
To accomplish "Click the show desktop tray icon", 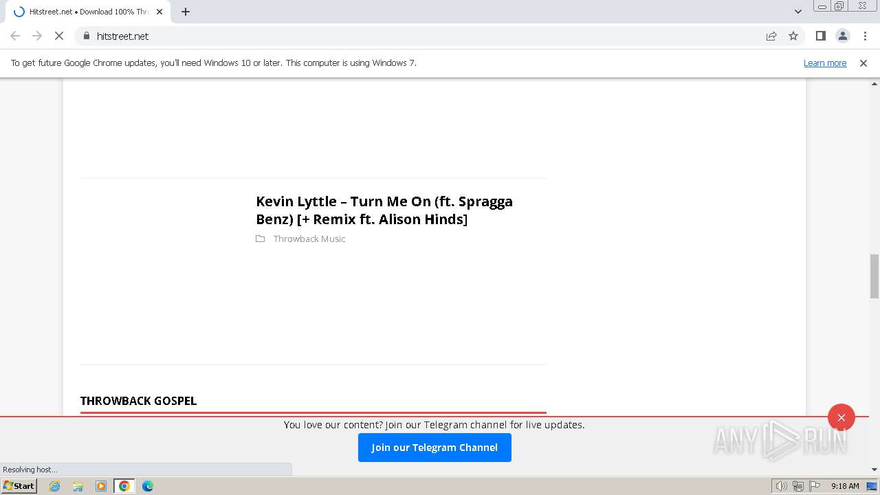I will [872, 486].
